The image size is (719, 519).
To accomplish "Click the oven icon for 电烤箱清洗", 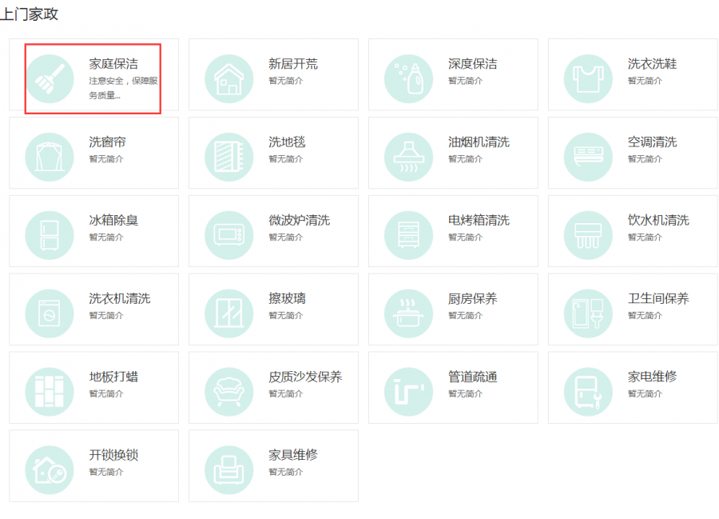I will tap(408, 235).
